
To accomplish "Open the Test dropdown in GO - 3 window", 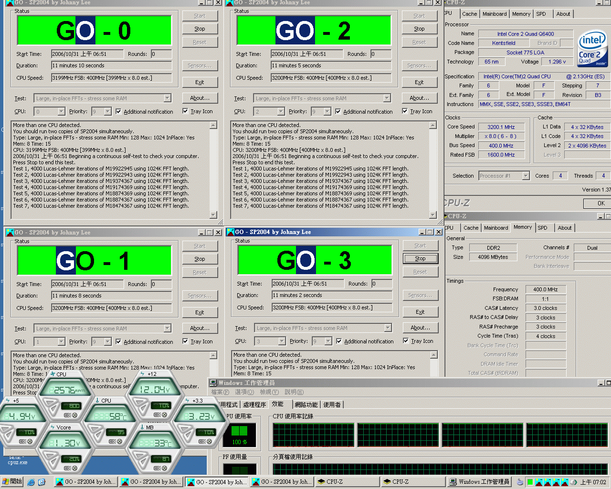I will click(x=388, y=328).
